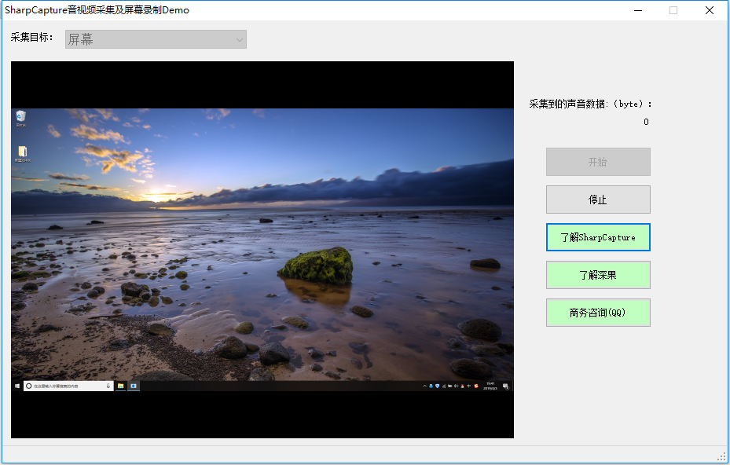Open the 了解SharpCapture info button
This screenshot has height=465, width=730.
598,237
